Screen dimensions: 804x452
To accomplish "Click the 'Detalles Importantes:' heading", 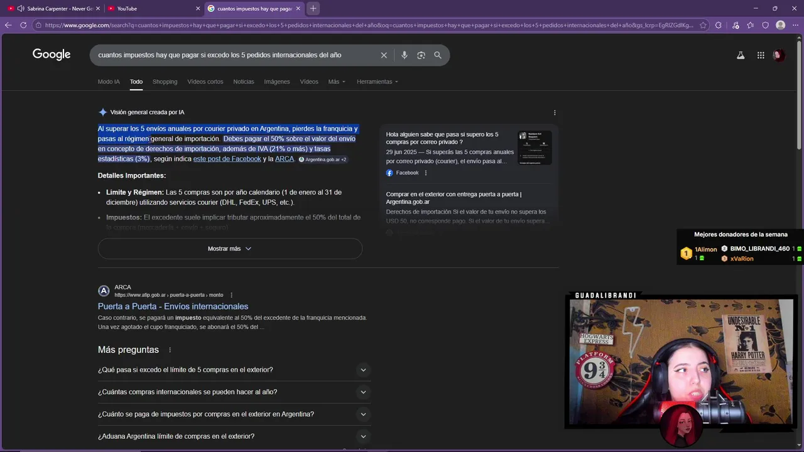I will point(132,176).
